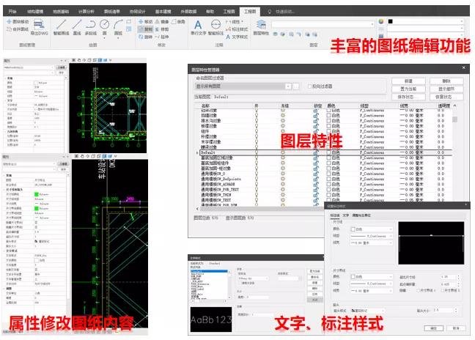Screen dimensions: 475x340
Task: Open the 图层特性 layer properties icon
Action: (261, 27)
